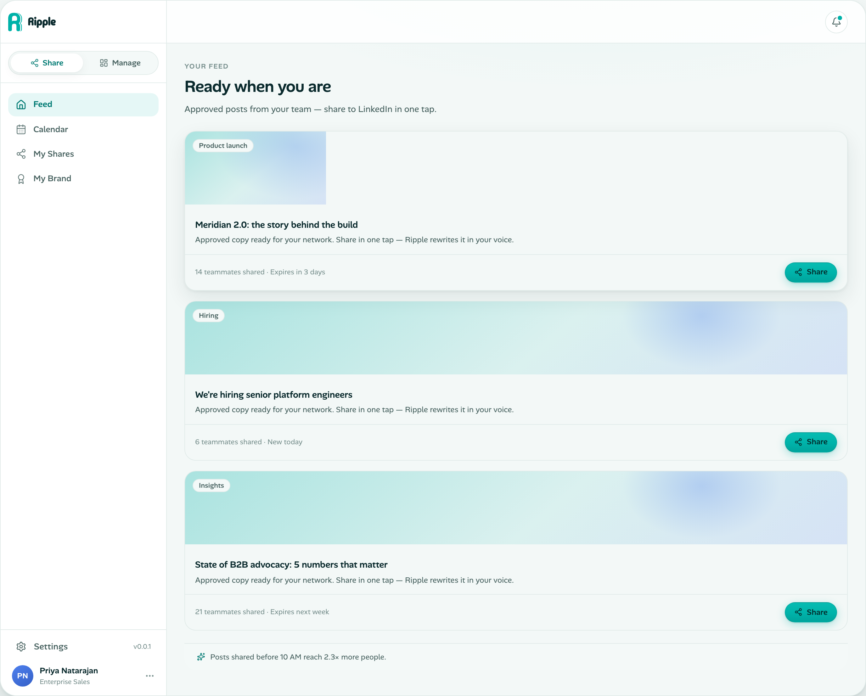Click the My Brand ribbon icon

(21, 179)
